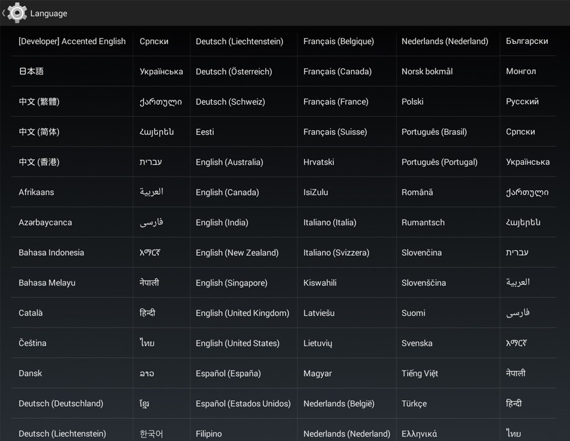The image size is (570, 441).
Task: Select Français (Canada) option
Action: pos(337,71)
